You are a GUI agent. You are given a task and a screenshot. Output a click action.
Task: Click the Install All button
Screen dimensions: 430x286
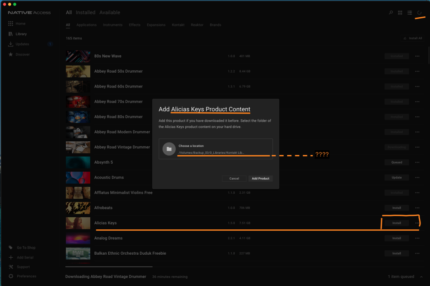(412, 38)
